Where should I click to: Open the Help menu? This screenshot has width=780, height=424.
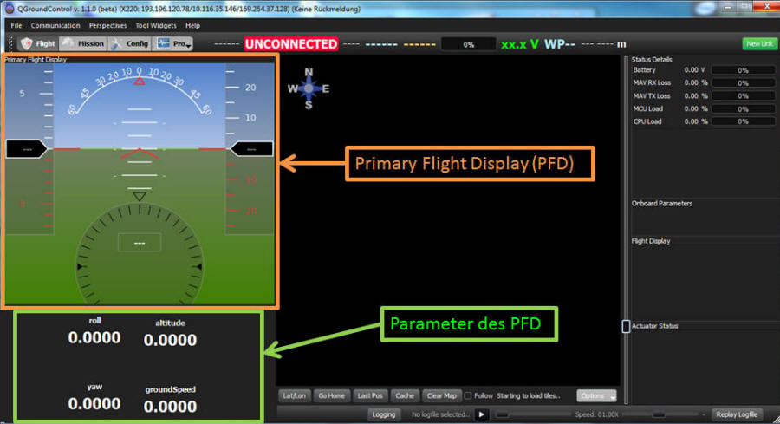192,25
